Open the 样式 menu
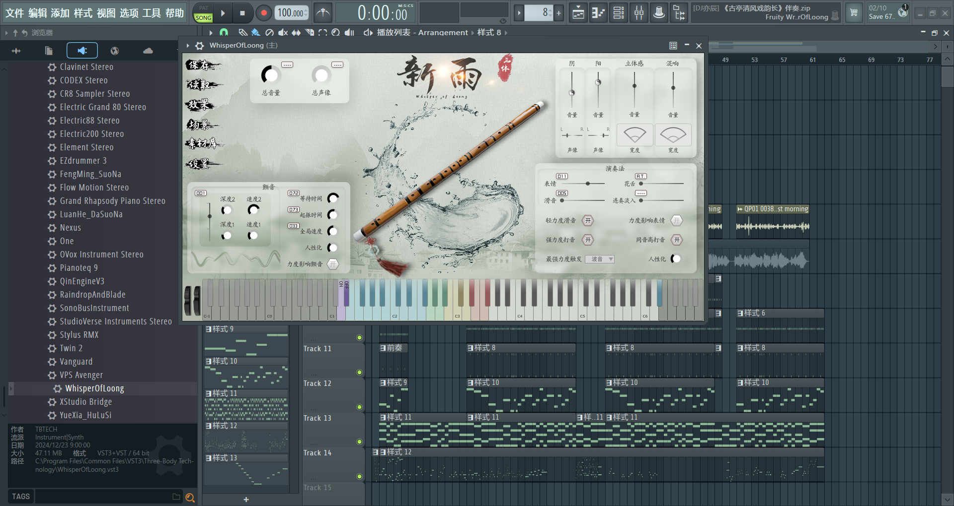This screenshot has height=506, width=954. pyautogui.click(x=83, y=13)
